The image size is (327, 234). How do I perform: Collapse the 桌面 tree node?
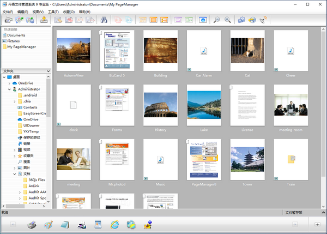coord(4,77)
